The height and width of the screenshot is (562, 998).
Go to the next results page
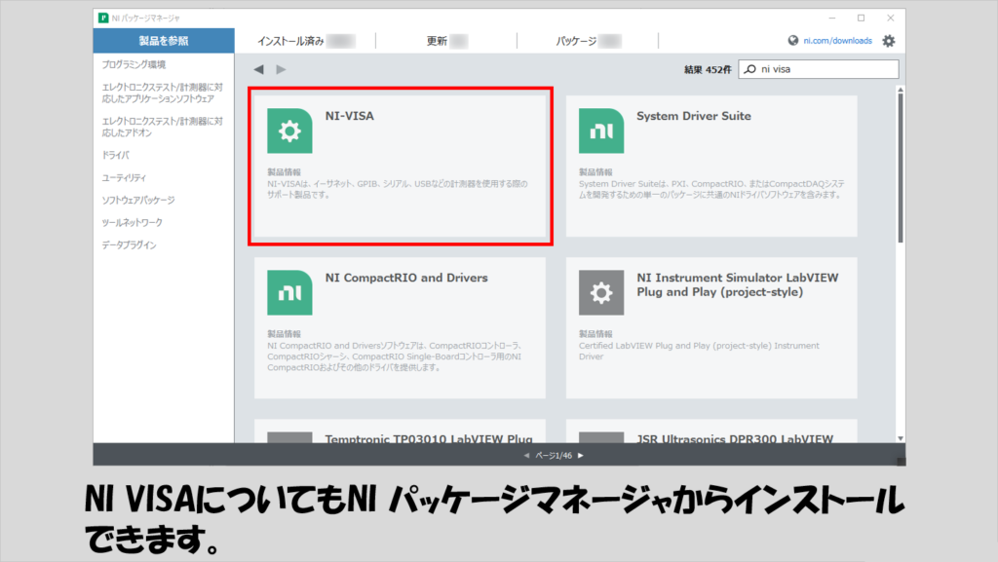click(x=581, y=455)
